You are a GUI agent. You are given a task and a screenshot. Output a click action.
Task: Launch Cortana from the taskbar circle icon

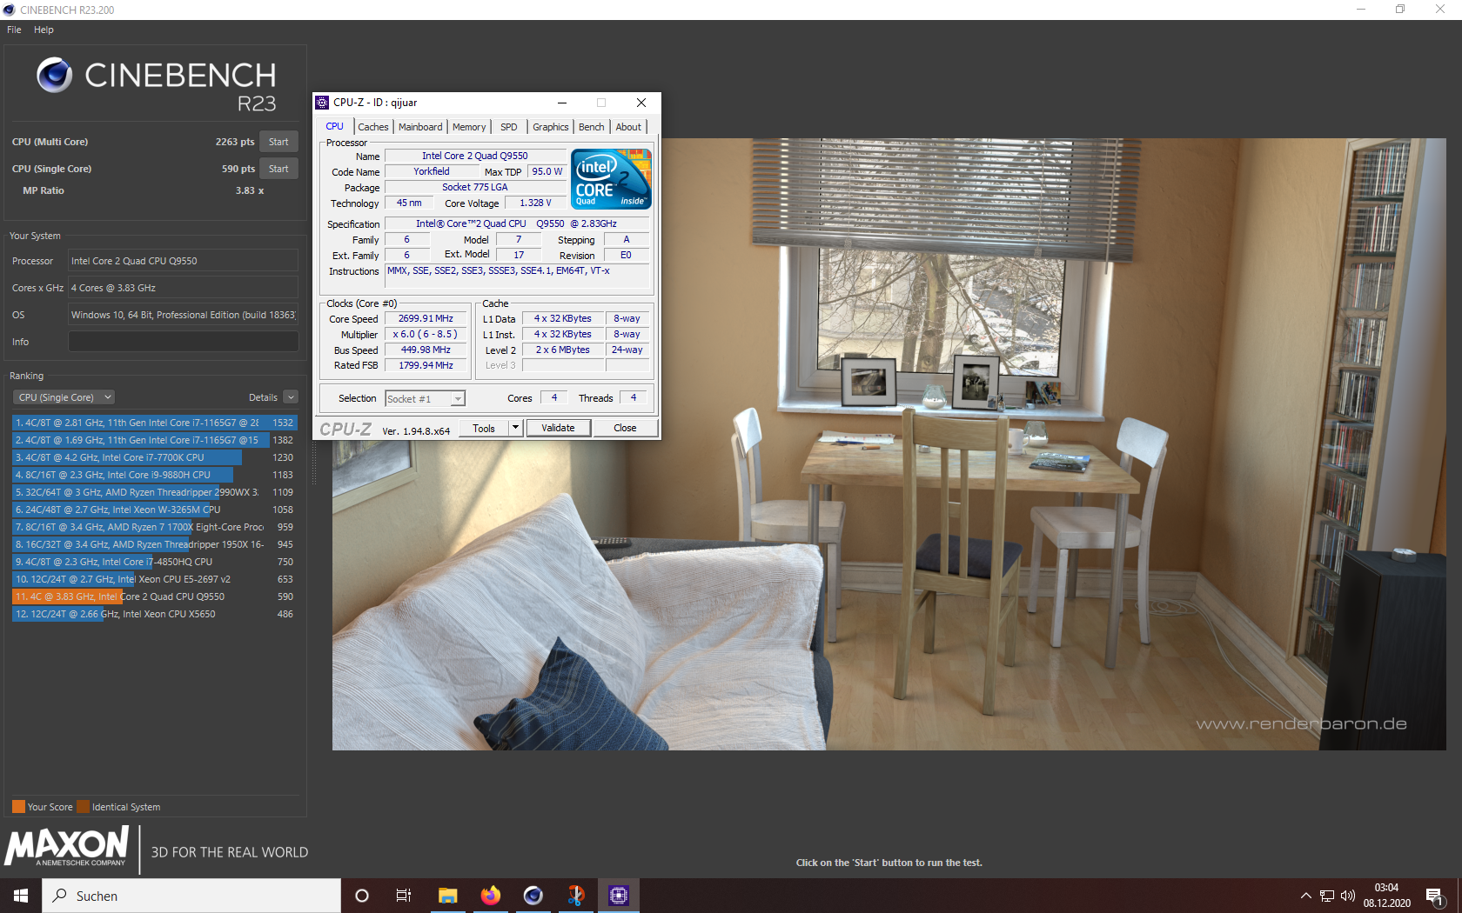point(362,896)
